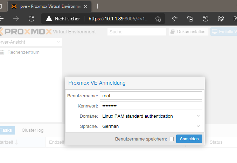
Task: Close the pve Proxmox tab
Action: [85, 6]
